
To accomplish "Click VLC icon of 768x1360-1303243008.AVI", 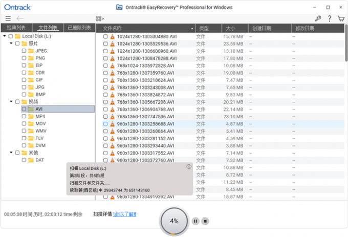I will 113,88.
